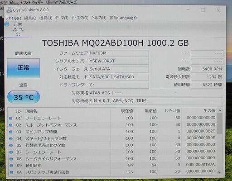232x181 pixels.
Task: Open the 言語(Language) menu
Action: click(x=123, y=18)
